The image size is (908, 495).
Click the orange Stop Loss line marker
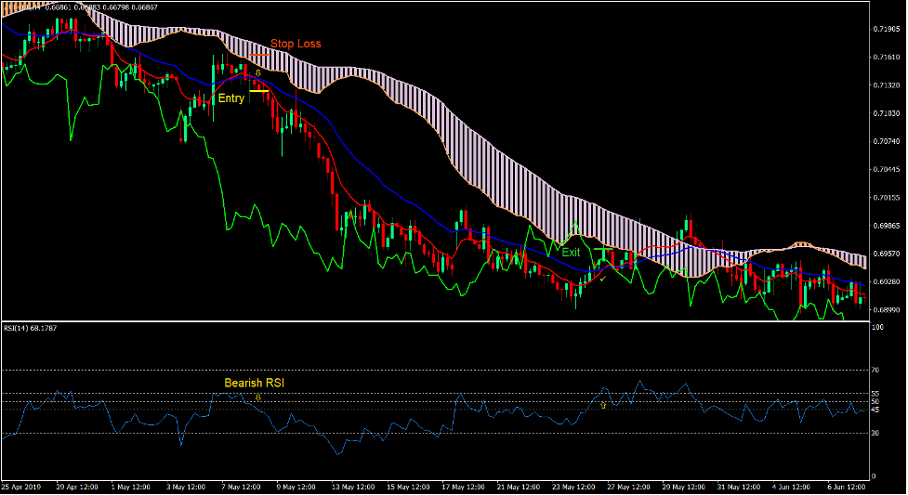click(258, 55)
